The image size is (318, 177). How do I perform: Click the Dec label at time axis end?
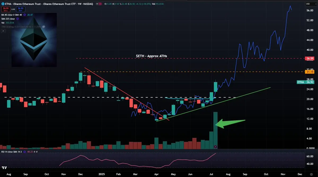tap(300, 175)
